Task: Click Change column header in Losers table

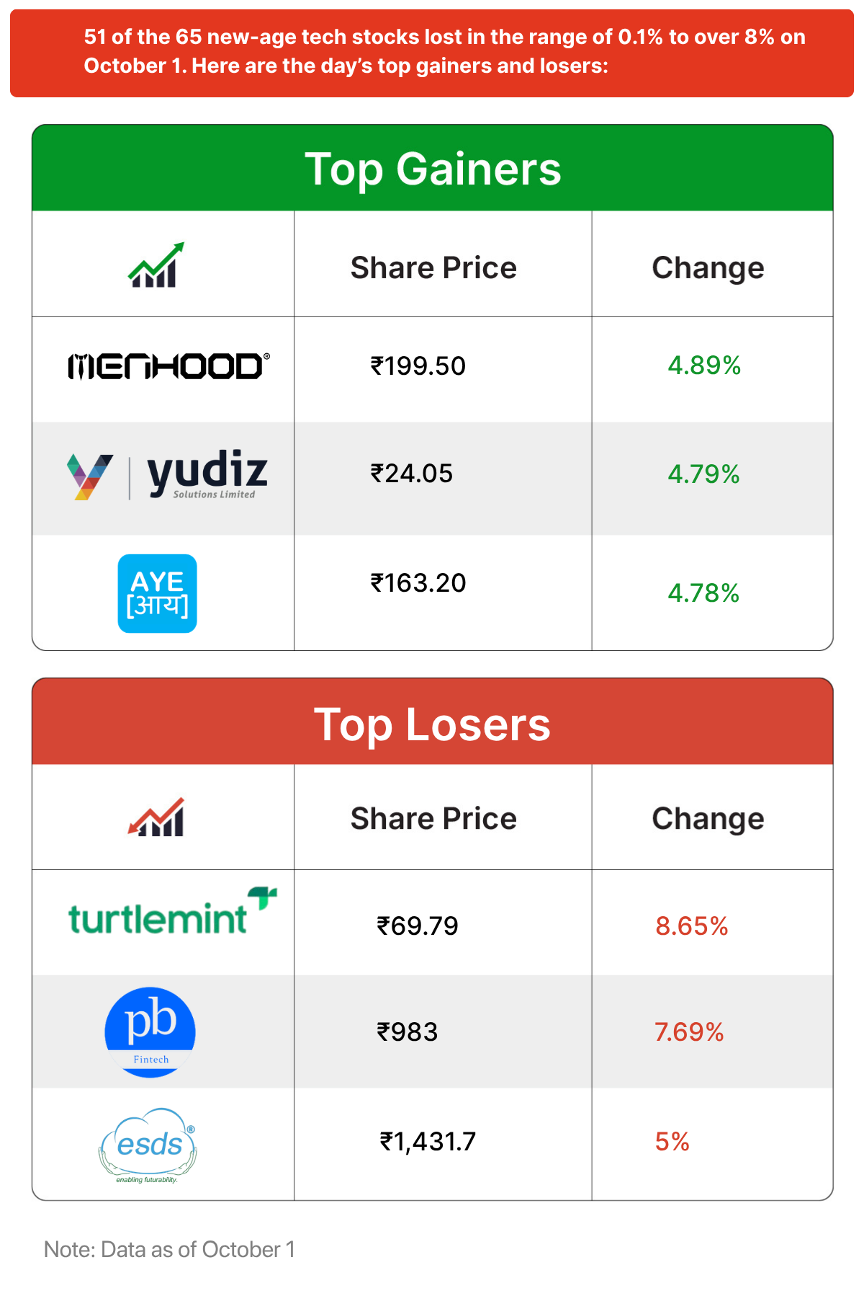Action: (708, 820)
